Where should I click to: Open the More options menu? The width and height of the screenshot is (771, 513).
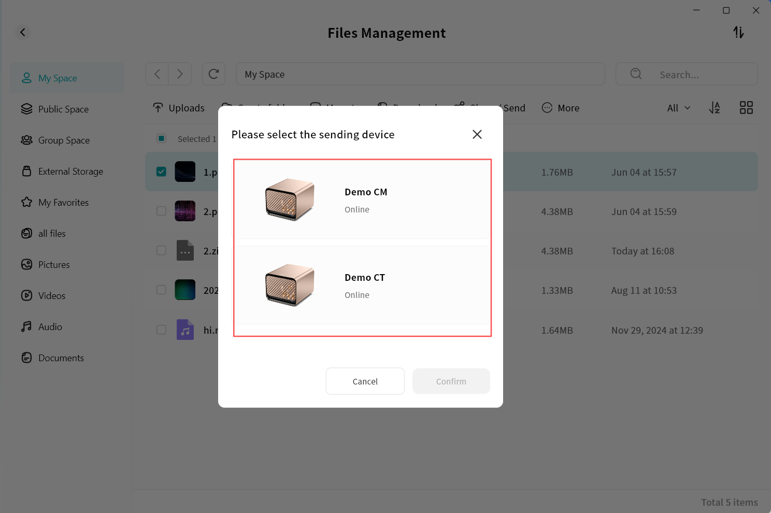click(561, 108)
